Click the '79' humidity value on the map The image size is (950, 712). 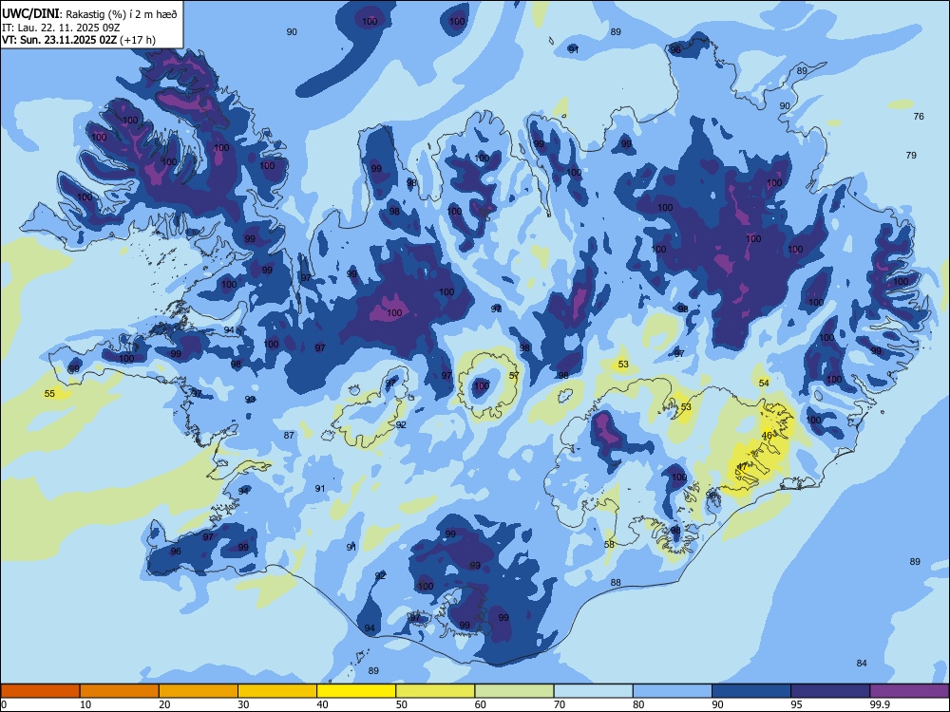tap(911, 156)
